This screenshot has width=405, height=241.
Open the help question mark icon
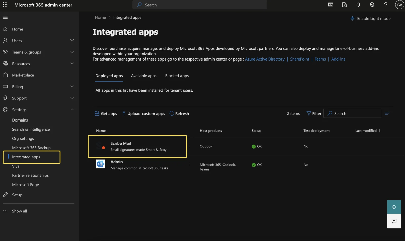point(386,5)
